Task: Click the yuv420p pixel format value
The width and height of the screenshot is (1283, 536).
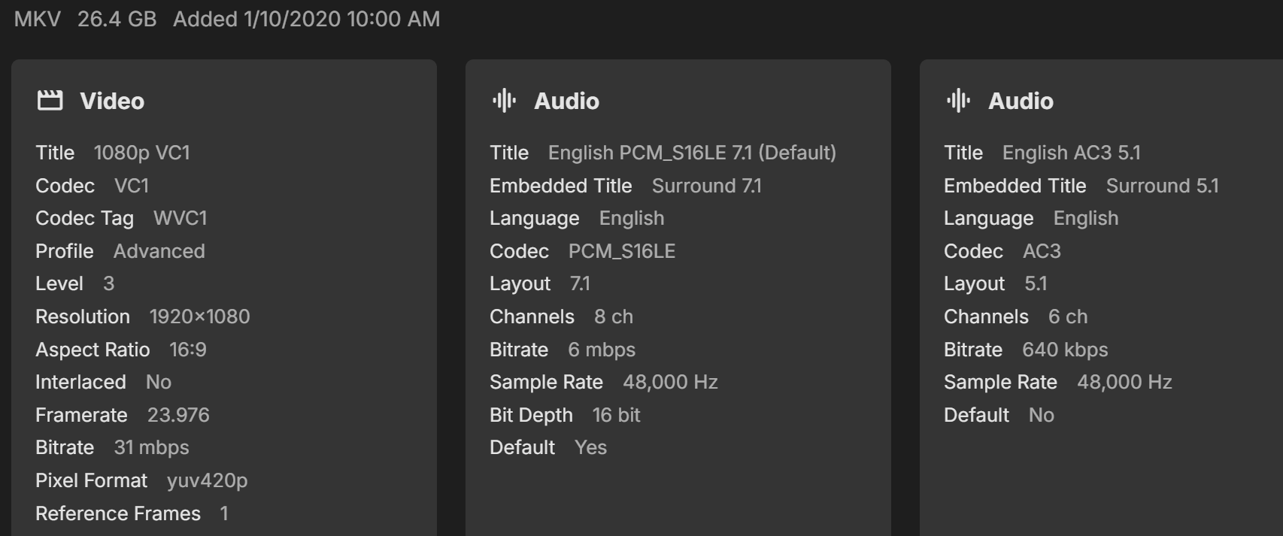Action: [207, 480]
